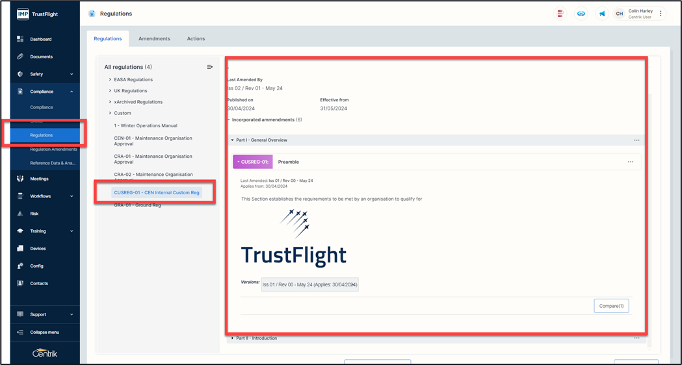The height and width of the screenshot is (365, 682).
Task: Click the Support sidebar icon
Action: (20, 314)
